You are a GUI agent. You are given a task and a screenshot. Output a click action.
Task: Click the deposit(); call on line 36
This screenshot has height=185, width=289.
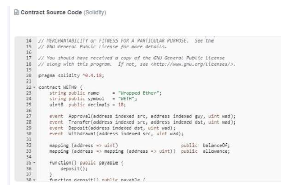tap(74, 169)
